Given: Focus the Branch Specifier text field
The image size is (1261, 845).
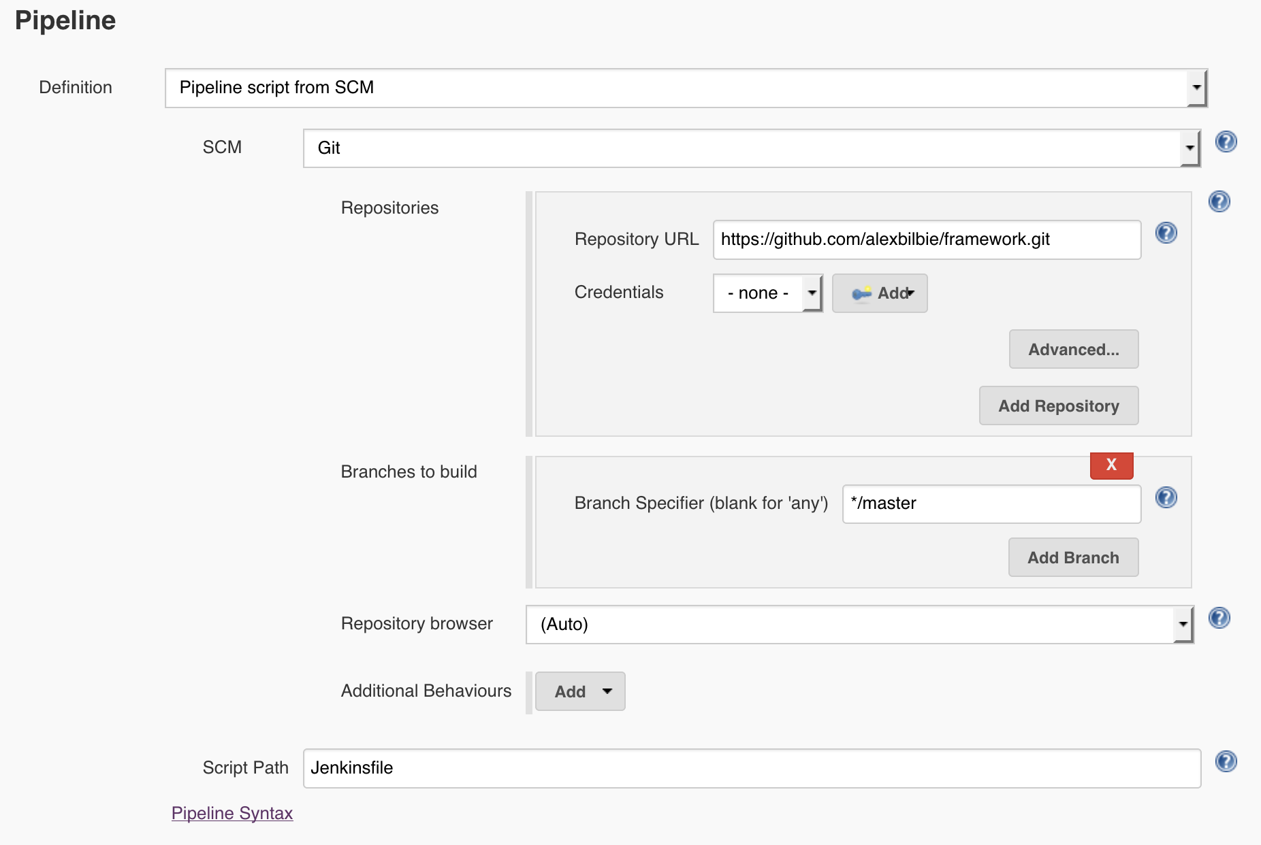Looking at the screenshot, I should [991, 503].
